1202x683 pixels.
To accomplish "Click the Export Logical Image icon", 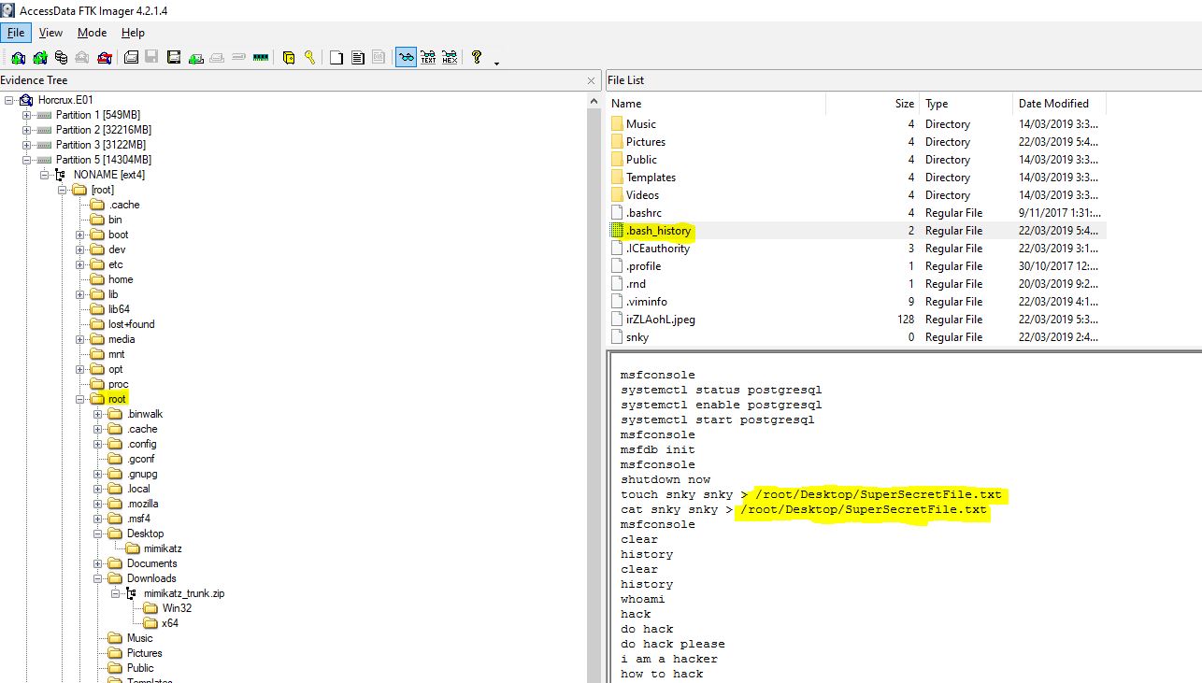I will click(x=174, y=57).
